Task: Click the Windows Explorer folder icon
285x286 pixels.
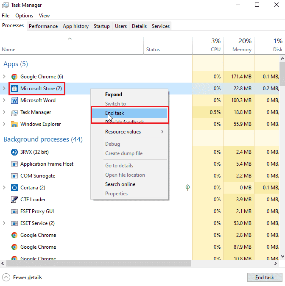Action: click(14, 124)
